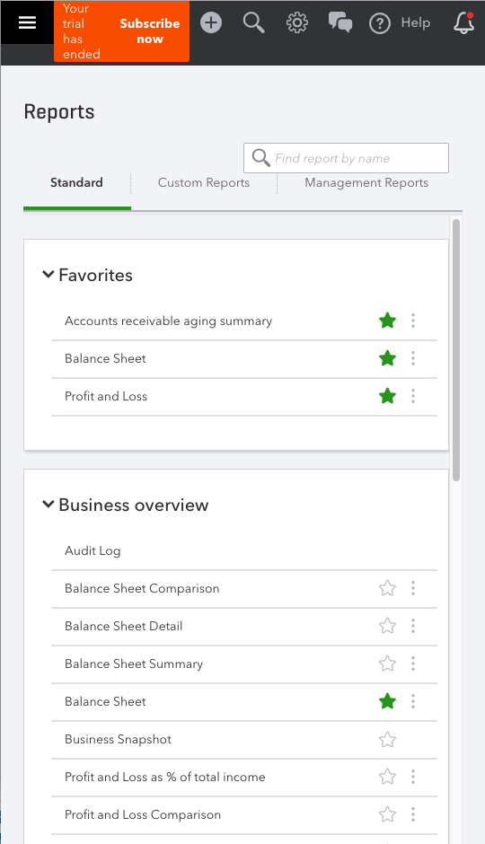Favorite the Balance Sheet Comparison report
The height and width of the screenshot is (844, 485).
(x=388, y=588)
